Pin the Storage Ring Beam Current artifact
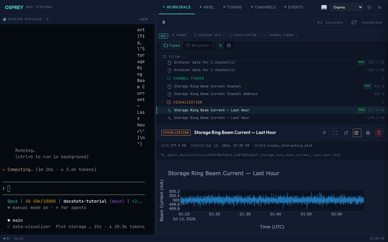The height and width of the screenshot is (242, 388). pos(324,132)
